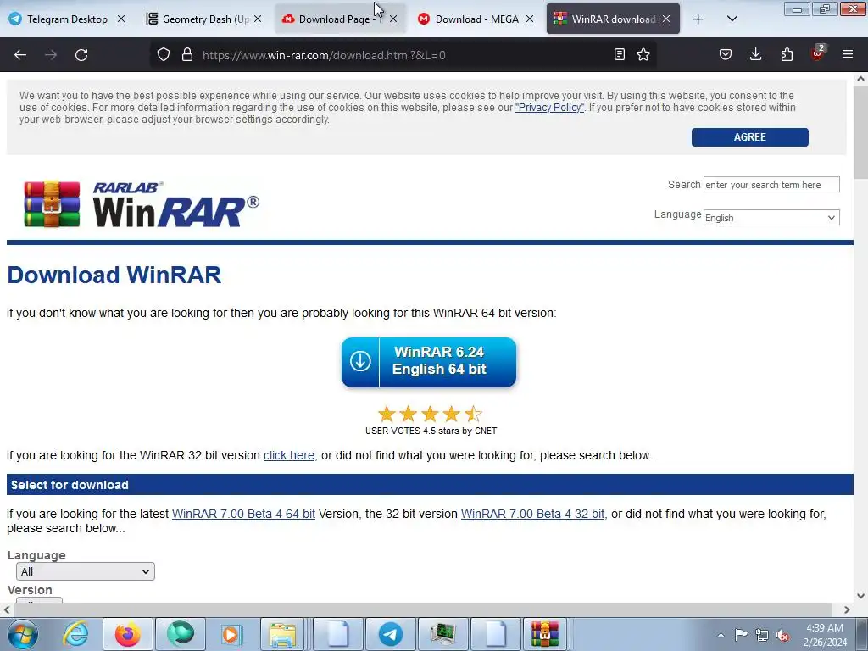The height and width of the screenshot is (651, 868).
Task: Open the Action Center flag icon
Action: (741, 634)
